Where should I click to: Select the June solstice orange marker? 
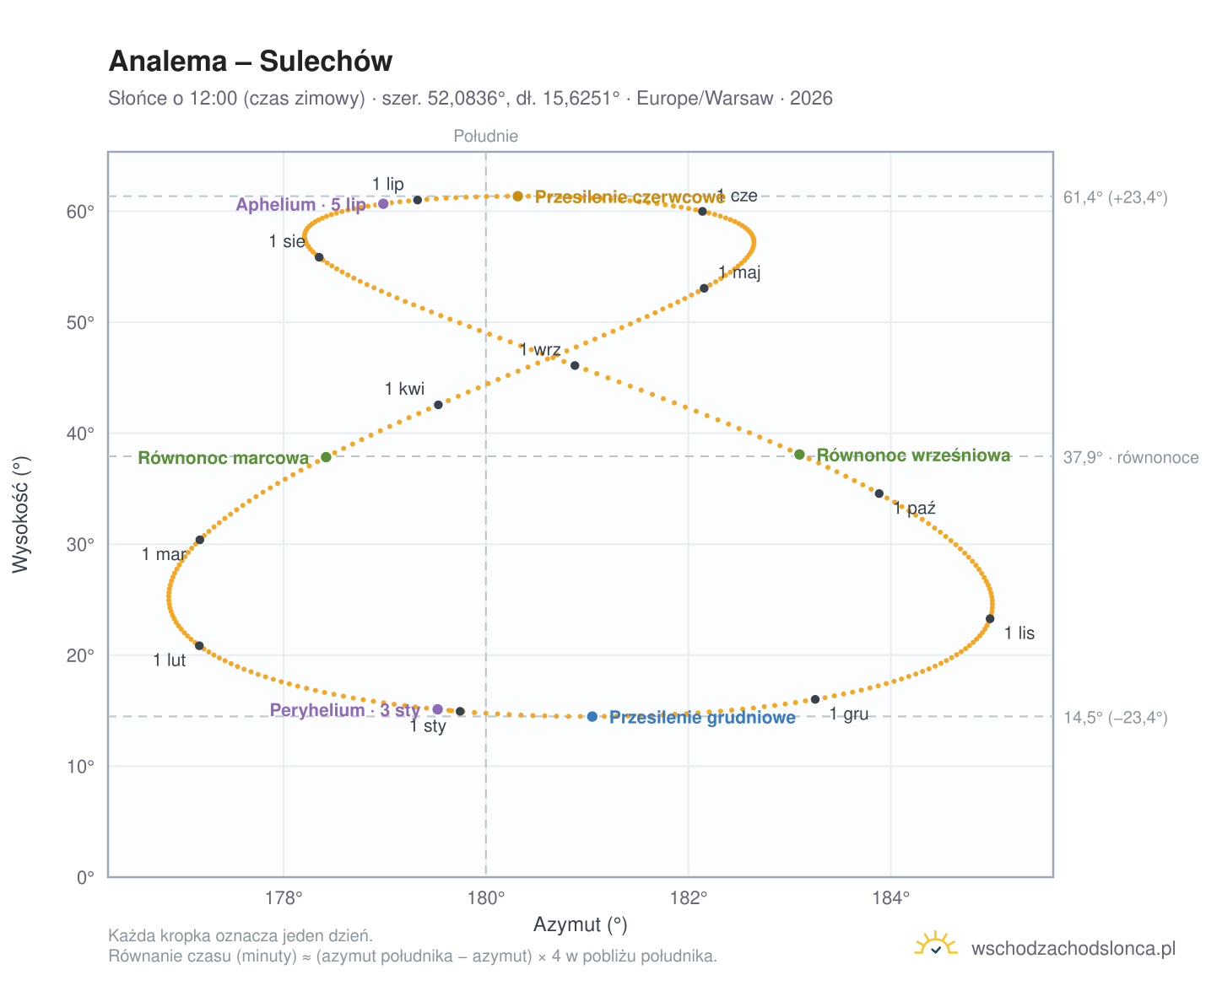click(x=518, y=197)
